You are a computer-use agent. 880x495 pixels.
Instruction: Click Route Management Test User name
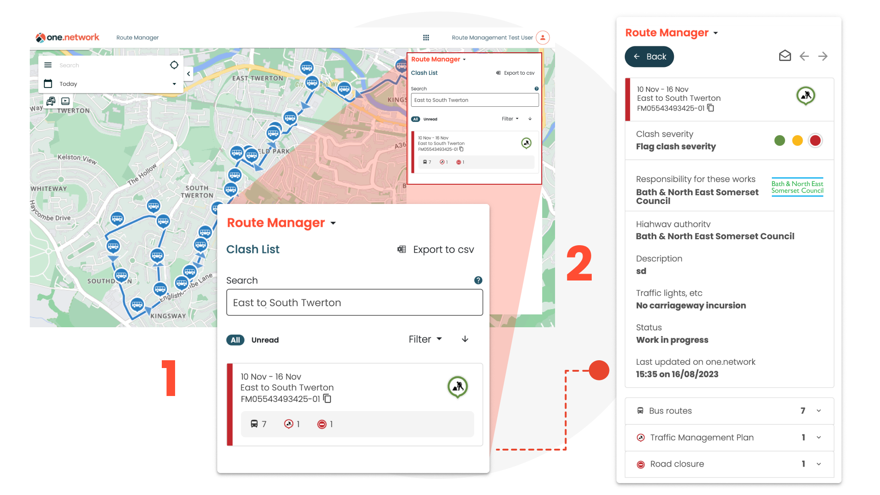(x=492, y=38)
